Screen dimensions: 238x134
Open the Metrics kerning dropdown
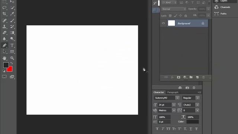click(174, 111)
